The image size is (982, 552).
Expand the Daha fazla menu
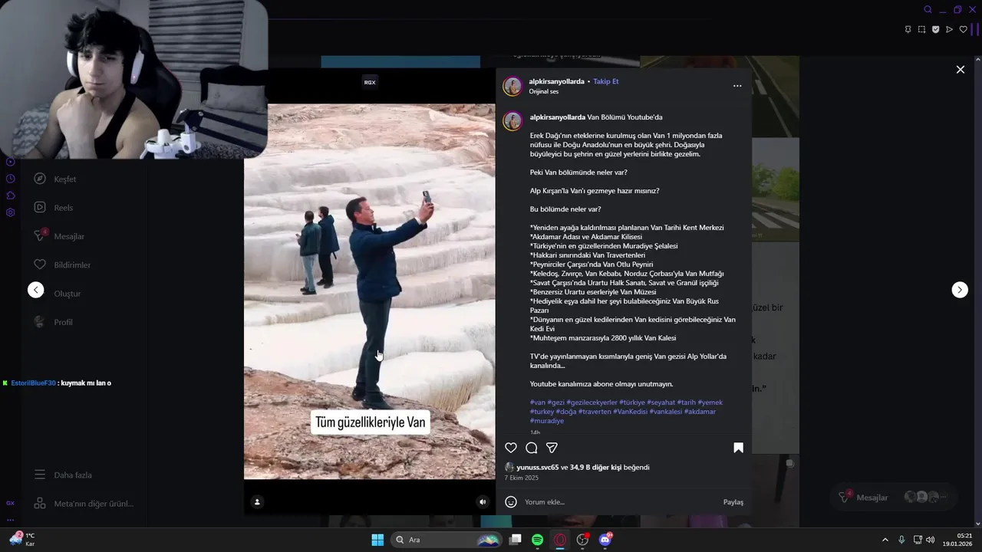pos(63,475)
